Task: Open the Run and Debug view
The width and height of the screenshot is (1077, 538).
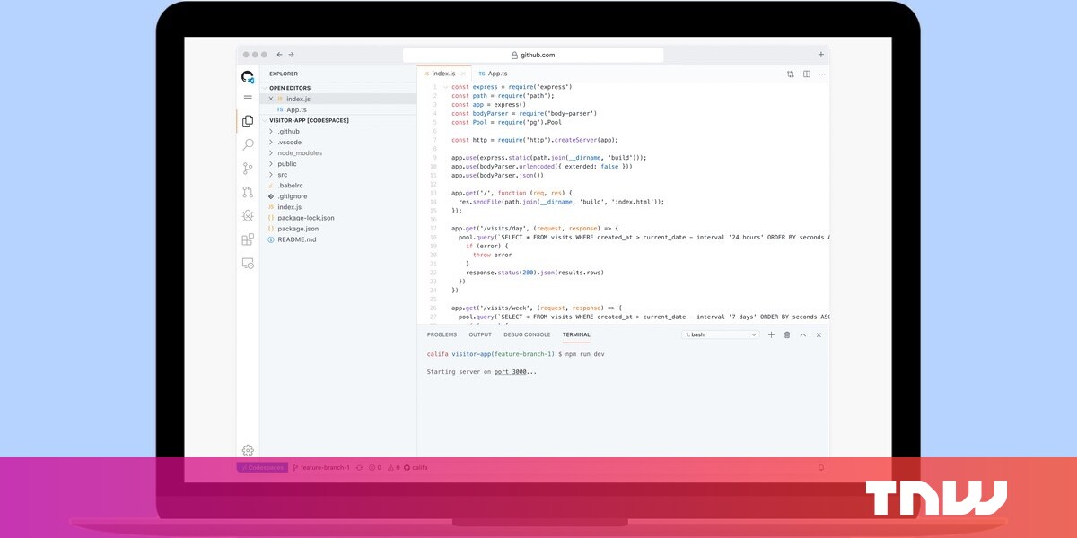Action: coord(248,216)
